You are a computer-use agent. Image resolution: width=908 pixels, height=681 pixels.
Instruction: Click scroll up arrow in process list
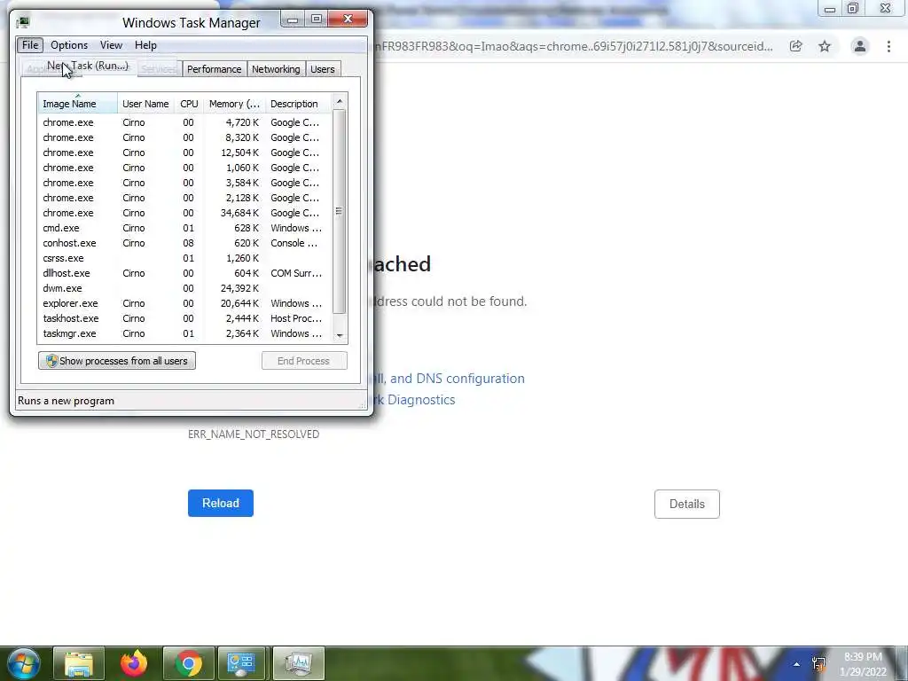(x=340, y=101)
